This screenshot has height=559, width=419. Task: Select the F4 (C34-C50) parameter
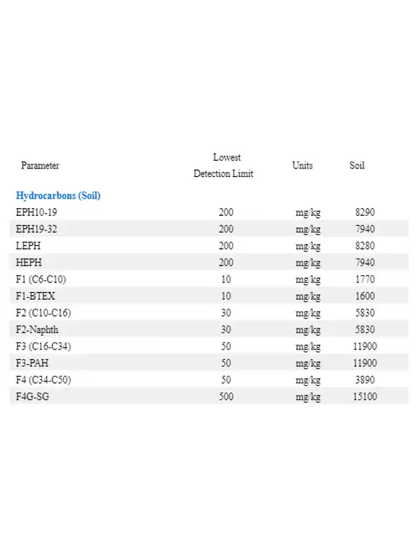[x=43, y=380]
